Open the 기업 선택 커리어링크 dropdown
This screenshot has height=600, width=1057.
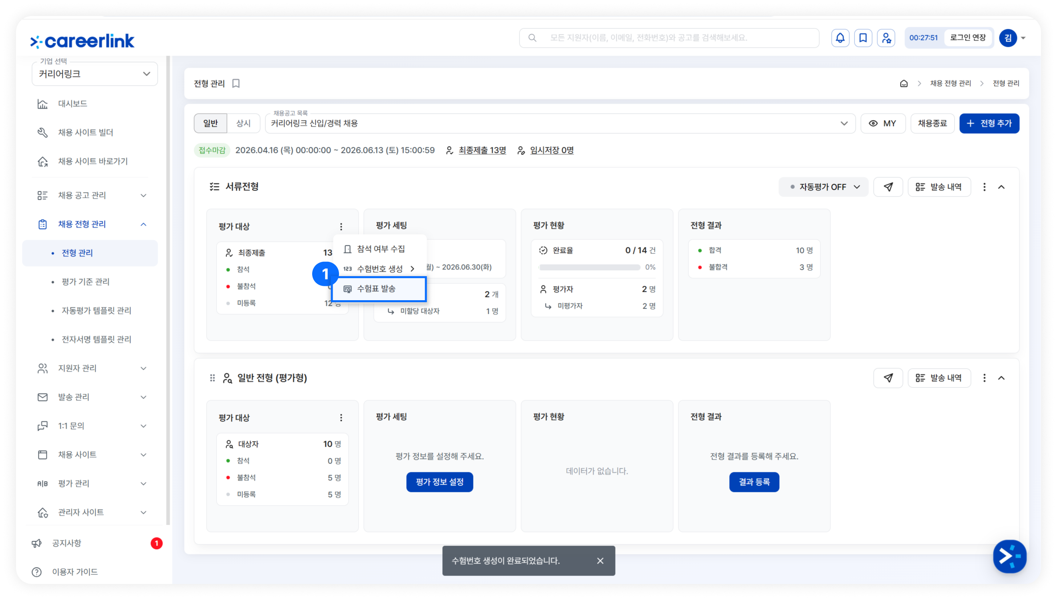(x=95, y=74)
